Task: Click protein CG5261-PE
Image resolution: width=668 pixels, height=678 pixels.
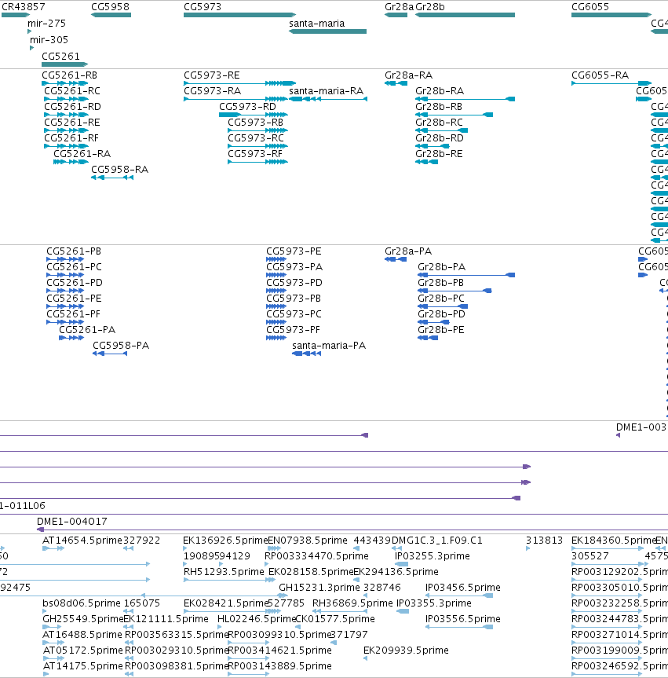Action: click(x=74, y=299)
